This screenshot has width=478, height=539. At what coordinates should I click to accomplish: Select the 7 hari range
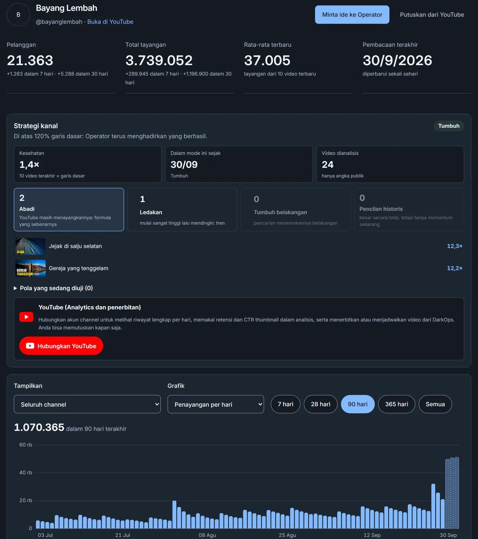click(x=285, y=404)
